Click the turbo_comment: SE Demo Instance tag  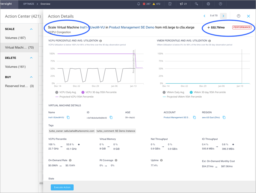coord(116,131)
